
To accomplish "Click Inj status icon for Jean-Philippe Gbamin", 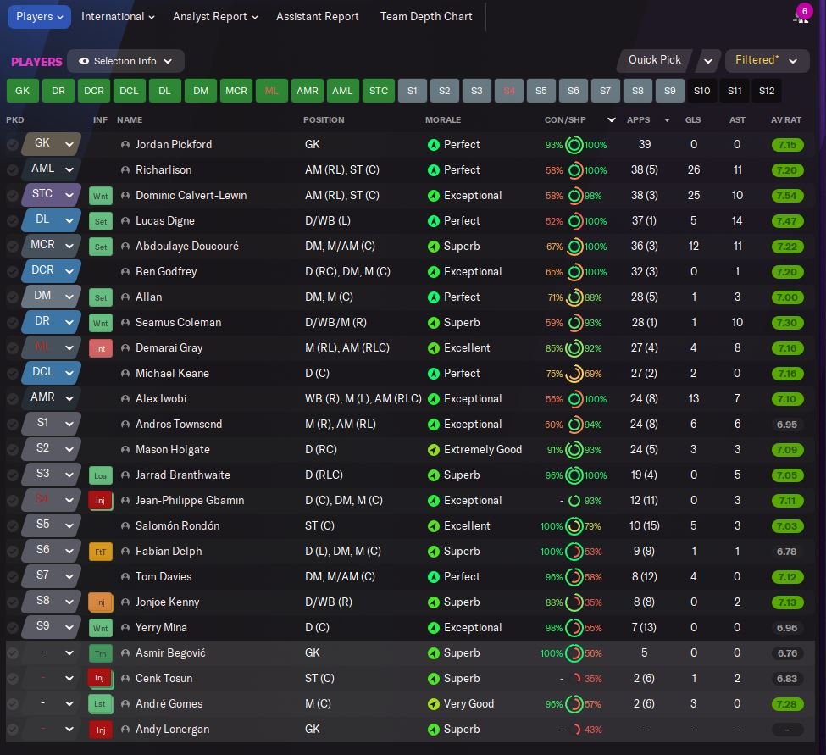I will tap(100, 501).
